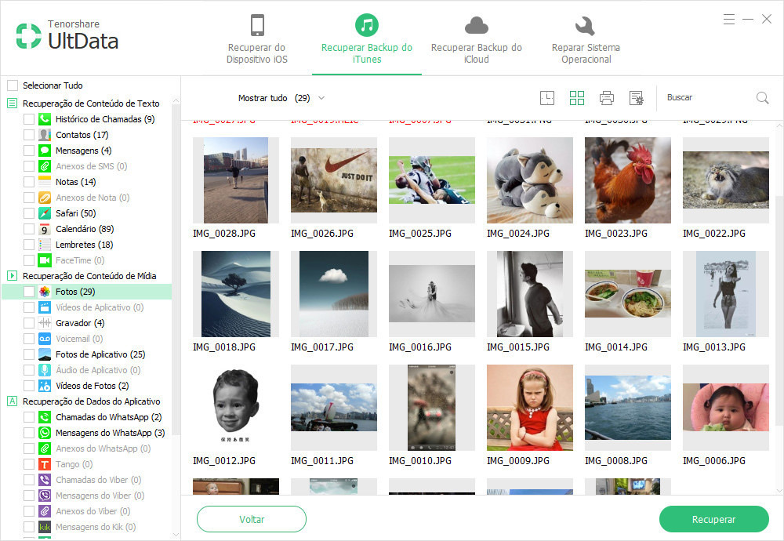Click the Tango app icon

[x=45, y=464]
